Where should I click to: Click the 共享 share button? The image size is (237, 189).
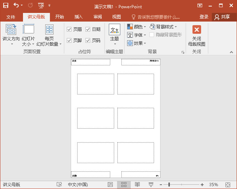pos(222,17)
